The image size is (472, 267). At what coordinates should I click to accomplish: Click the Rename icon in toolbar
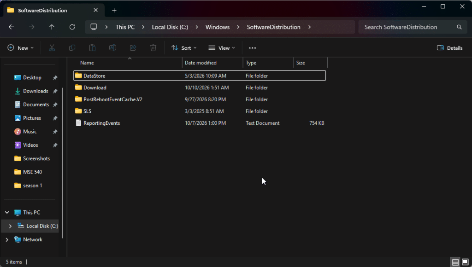point(112,48)
